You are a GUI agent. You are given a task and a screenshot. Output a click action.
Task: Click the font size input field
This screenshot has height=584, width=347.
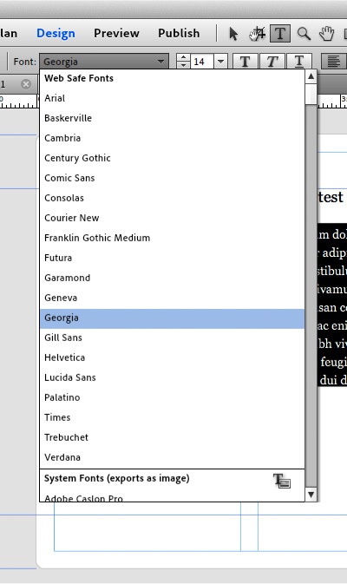click(x=202, y=61)
